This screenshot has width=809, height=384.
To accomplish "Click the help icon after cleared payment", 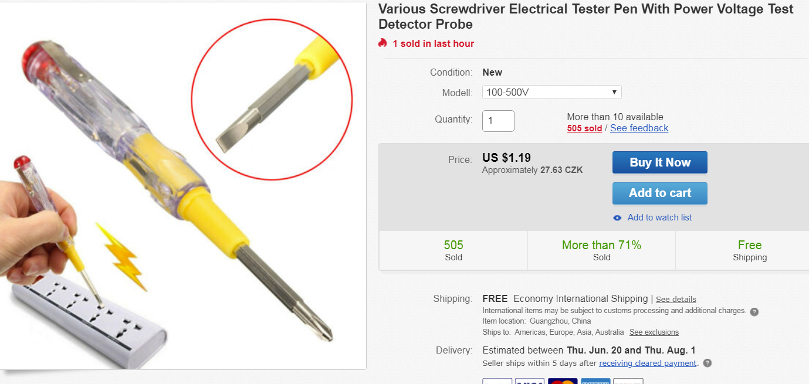I will [708, 363].
